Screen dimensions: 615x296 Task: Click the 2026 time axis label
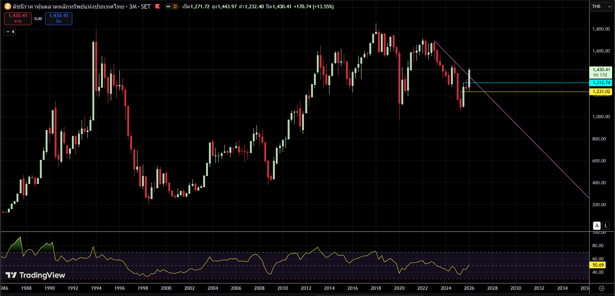coord(469,288)
